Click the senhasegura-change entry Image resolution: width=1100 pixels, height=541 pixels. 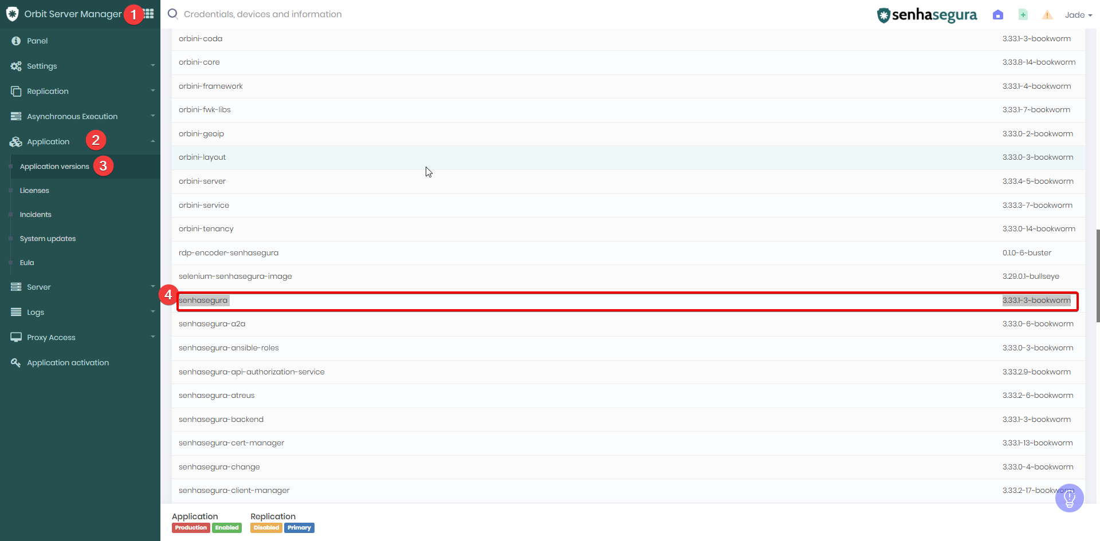click(x=219, y=467)
